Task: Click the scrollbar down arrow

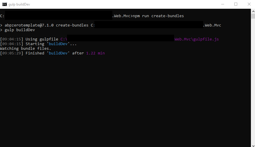Action: click(x=253, y=146)
